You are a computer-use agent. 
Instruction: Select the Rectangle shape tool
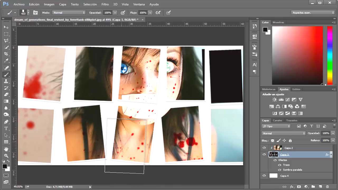[6, 142]
